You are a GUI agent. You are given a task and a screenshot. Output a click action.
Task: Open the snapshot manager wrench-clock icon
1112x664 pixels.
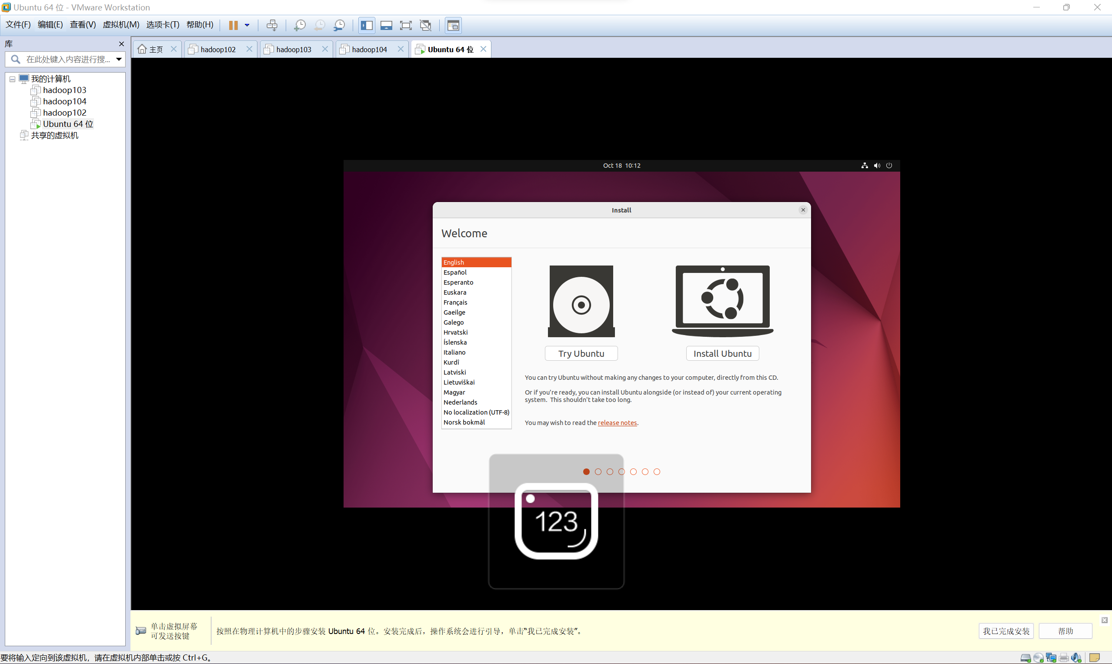pyautogui.click(x=339, y=25)
